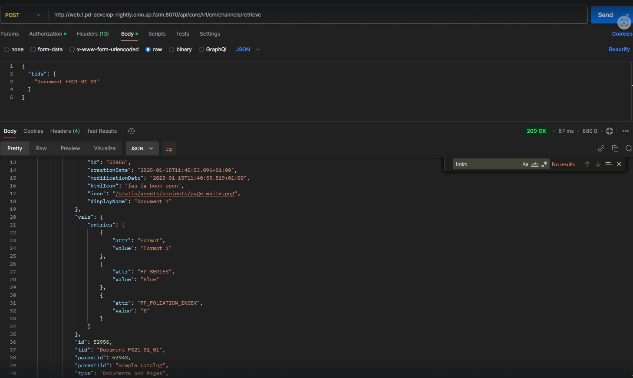Expand the request body JSON format dropdown
Screen dimensions: 633x378
tap(248, 49)
